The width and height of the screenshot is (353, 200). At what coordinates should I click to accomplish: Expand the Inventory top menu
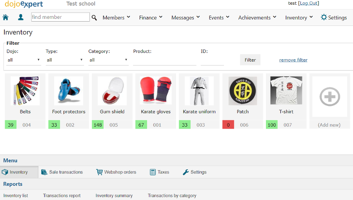pos(299,18)
